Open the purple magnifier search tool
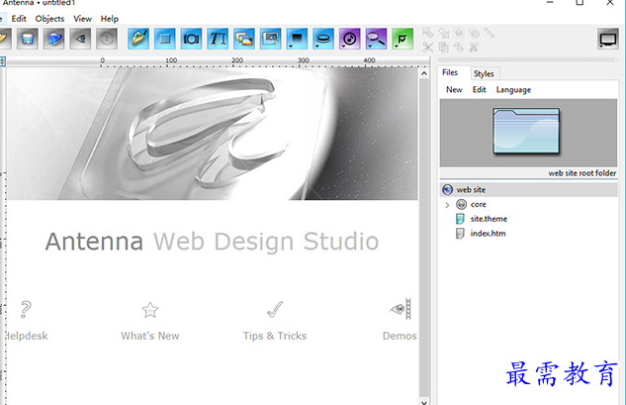Viewport: 626px width, 405px height. tap(376, 39)
